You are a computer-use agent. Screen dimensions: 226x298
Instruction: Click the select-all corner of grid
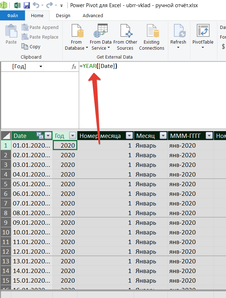point(6,136)
